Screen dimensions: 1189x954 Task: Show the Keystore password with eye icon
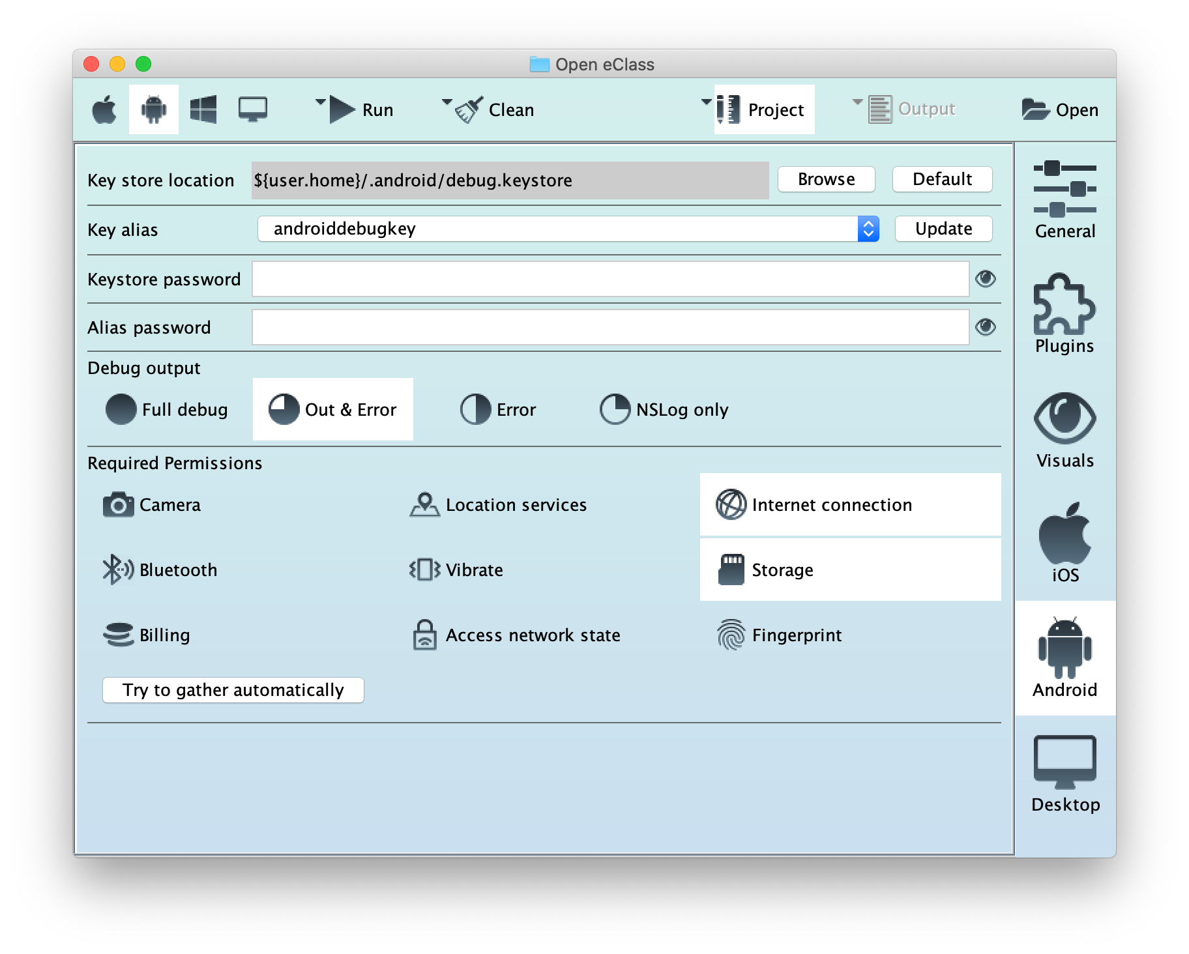tap(985, 279)
